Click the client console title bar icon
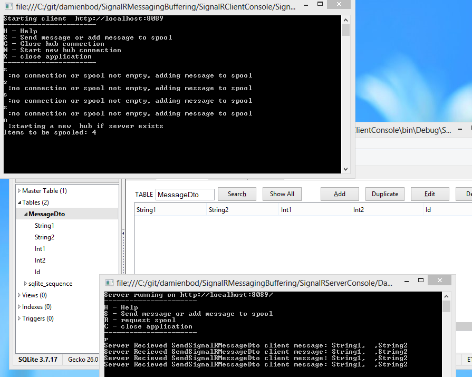 pyautogui.click(x=8, y=7)
